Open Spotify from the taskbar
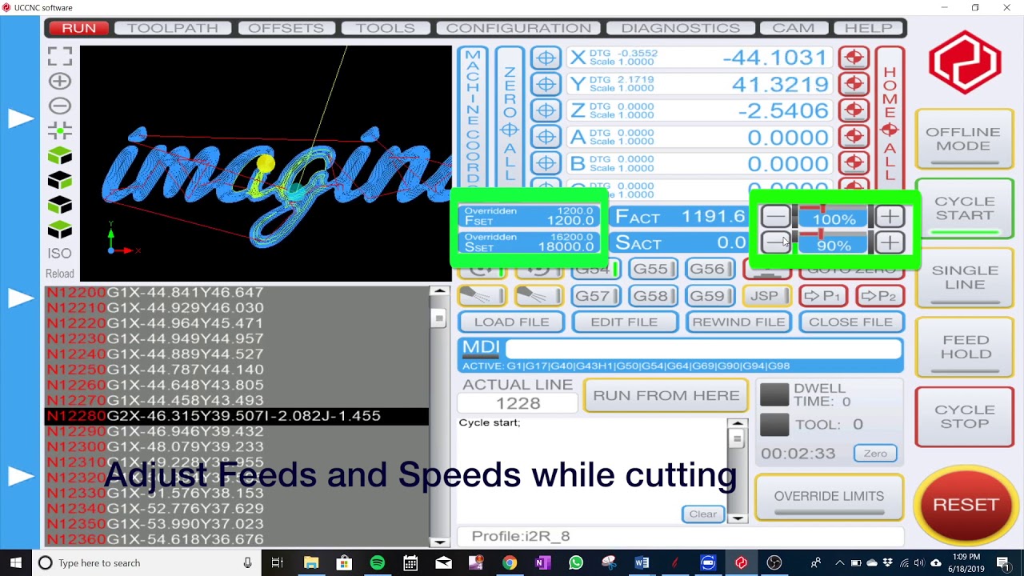Viewport: 1024px width, 576px height. (x=377, y=563)
